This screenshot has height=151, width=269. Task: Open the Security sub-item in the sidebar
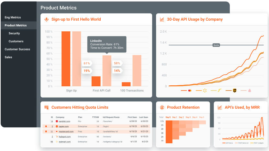[14, 33]
